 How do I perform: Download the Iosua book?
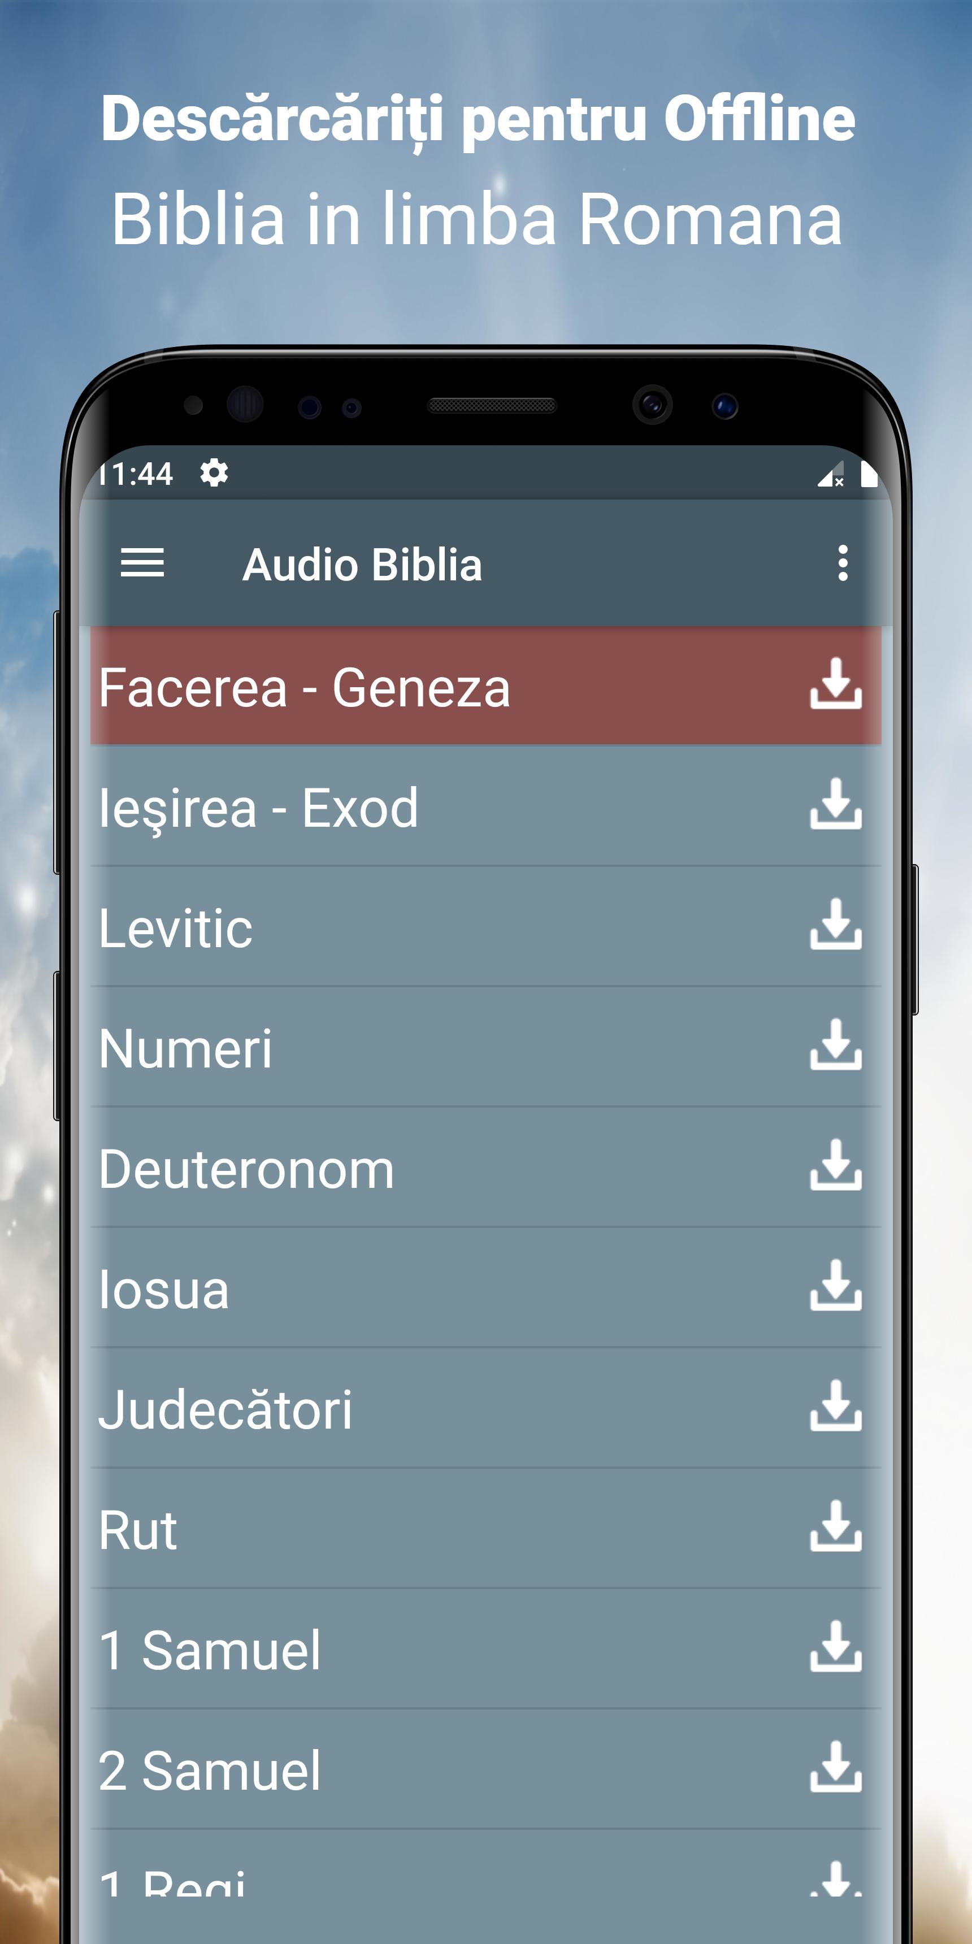835,1286
